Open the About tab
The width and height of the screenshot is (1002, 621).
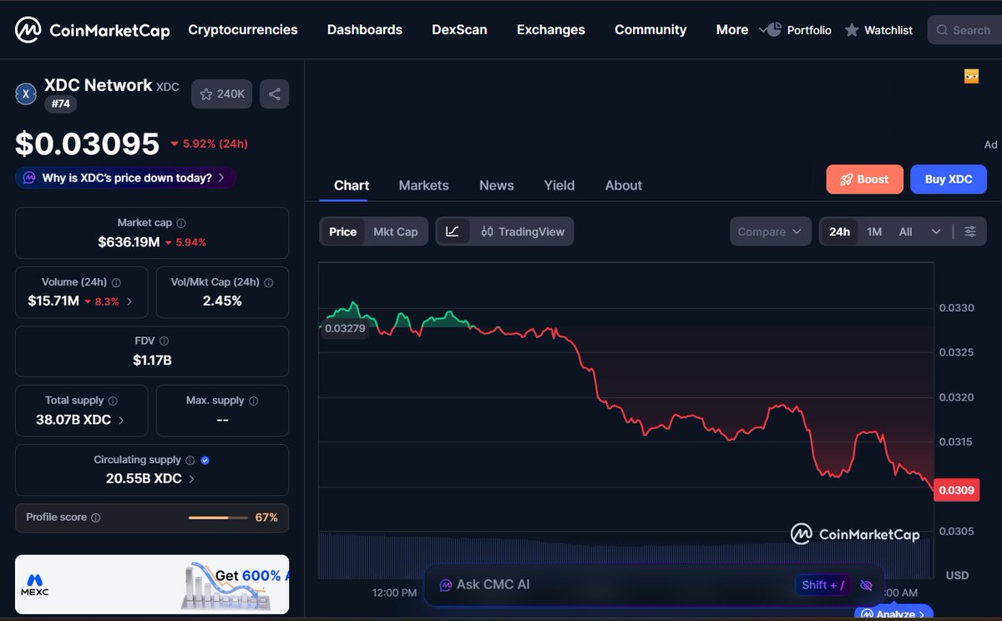click(x=624, y=185)
